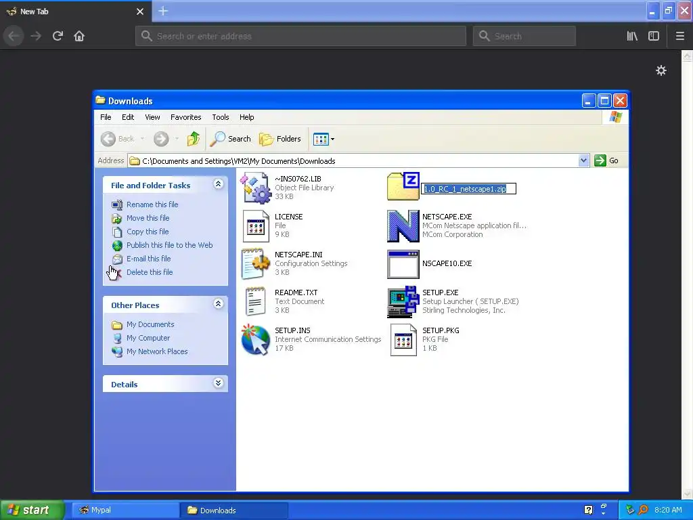Click the browser address bar
The image size is (693, 520).
[x=301, y=36]
